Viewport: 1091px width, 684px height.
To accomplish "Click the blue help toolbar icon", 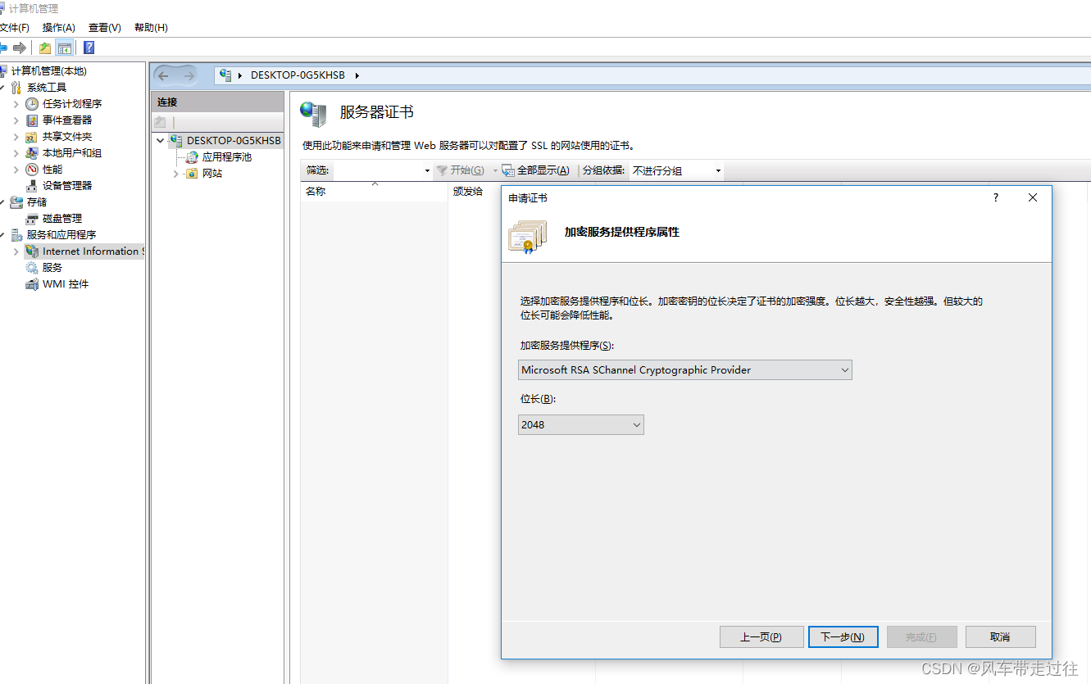I will [89, 48].
